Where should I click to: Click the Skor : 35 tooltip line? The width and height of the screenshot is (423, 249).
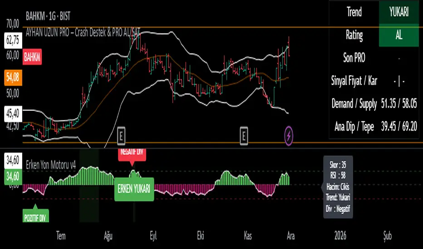tap(338, 165)
